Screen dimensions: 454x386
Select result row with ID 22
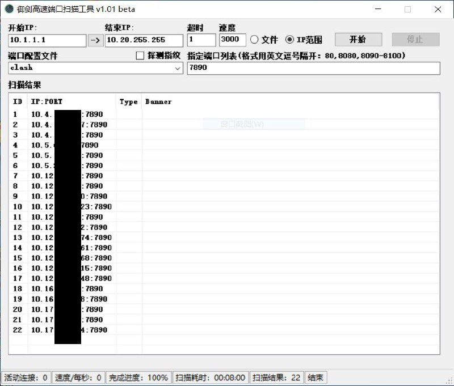224,330
